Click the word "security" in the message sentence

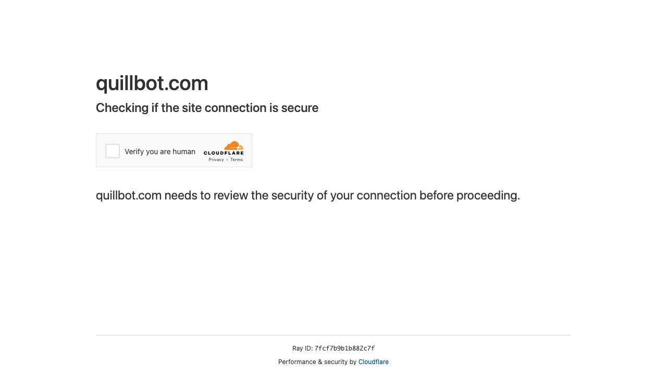tap(292, 195)
